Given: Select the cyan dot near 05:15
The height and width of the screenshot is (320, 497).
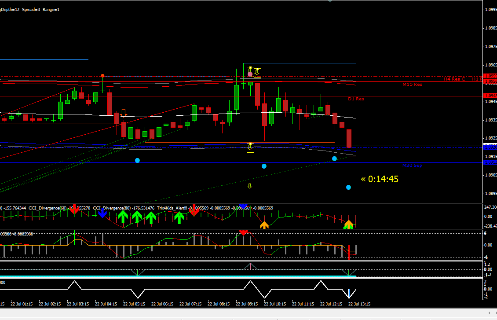Looking at the screenshot, I should pos(137,161).
